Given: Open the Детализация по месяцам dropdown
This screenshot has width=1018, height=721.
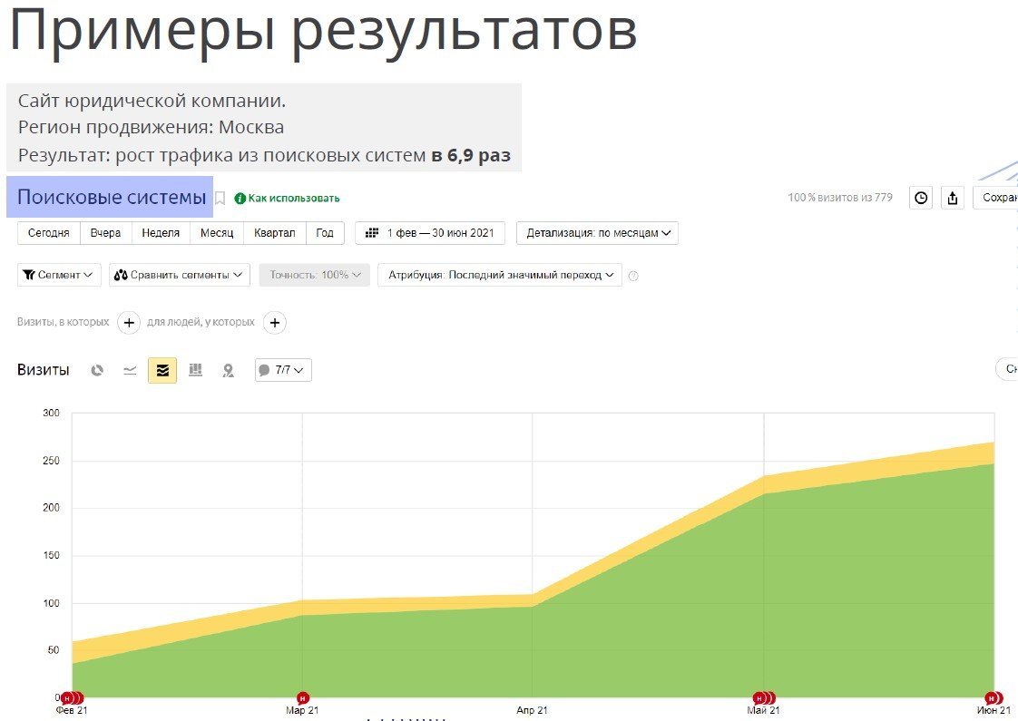Looking at the screenshot, I should click(596, 233).
